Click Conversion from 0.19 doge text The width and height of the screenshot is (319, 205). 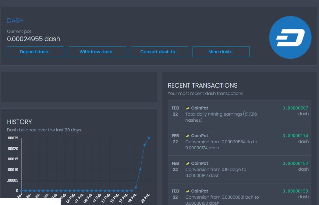tap(216, 172)
